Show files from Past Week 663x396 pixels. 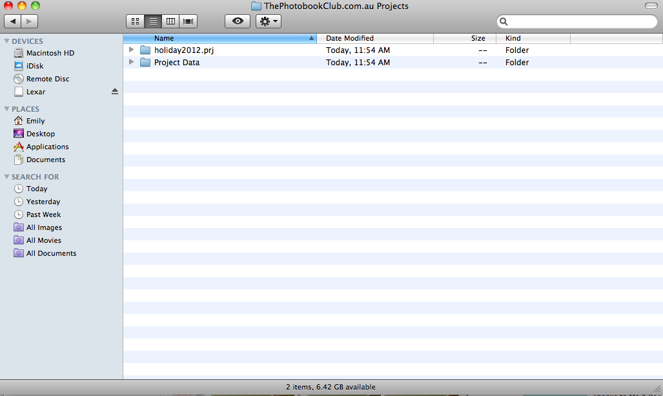pos(37,214)
